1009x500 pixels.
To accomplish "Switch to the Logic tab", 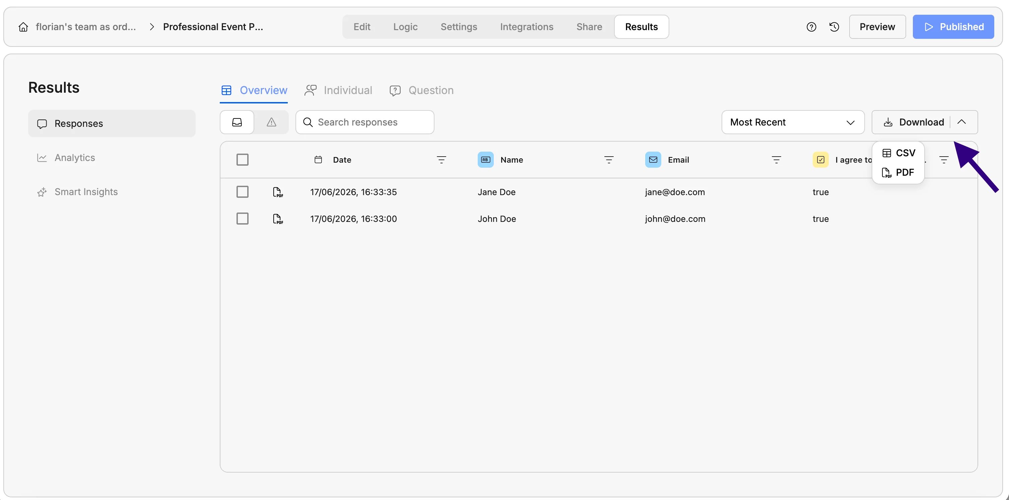I will 405,26.
